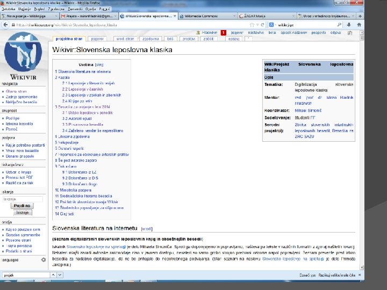This screenshot has height=290, width=387.
Task: Open a new tab with plus button
Action: [360, 16]
